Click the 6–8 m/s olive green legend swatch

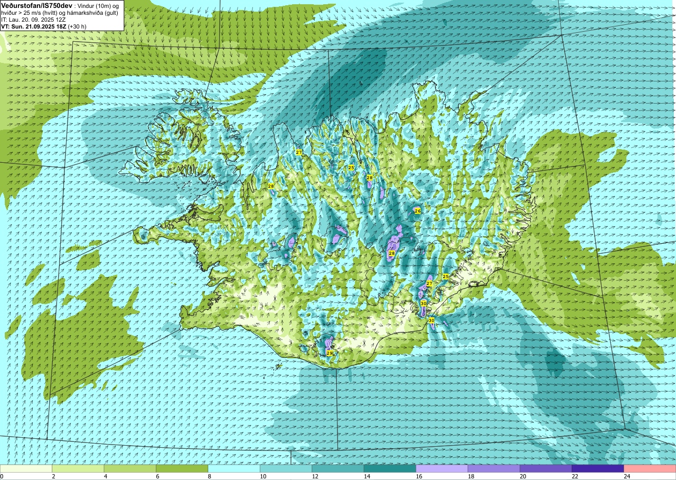click(182, 468)
